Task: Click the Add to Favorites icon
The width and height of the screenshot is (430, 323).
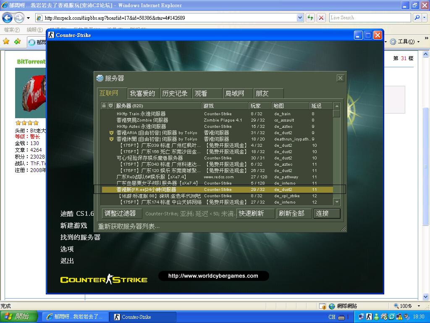Action: tap(17, 41)
